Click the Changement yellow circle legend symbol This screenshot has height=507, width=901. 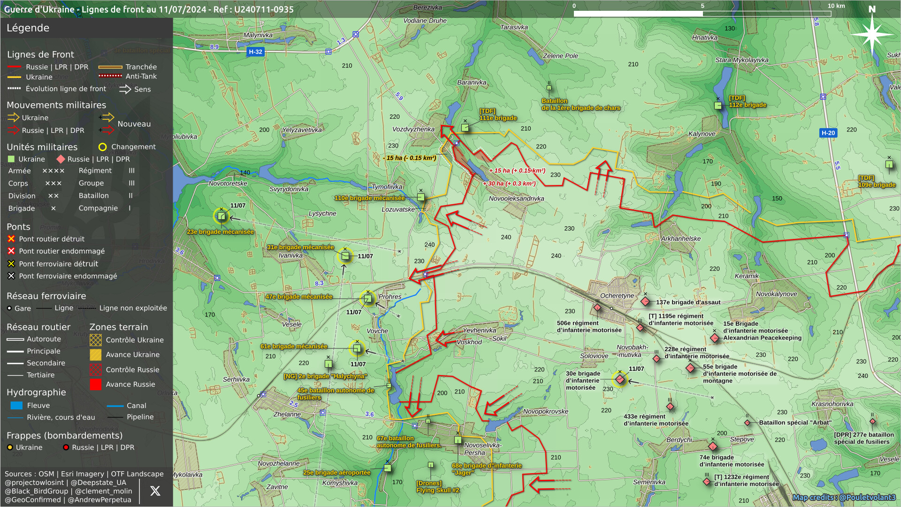(102, 147)
